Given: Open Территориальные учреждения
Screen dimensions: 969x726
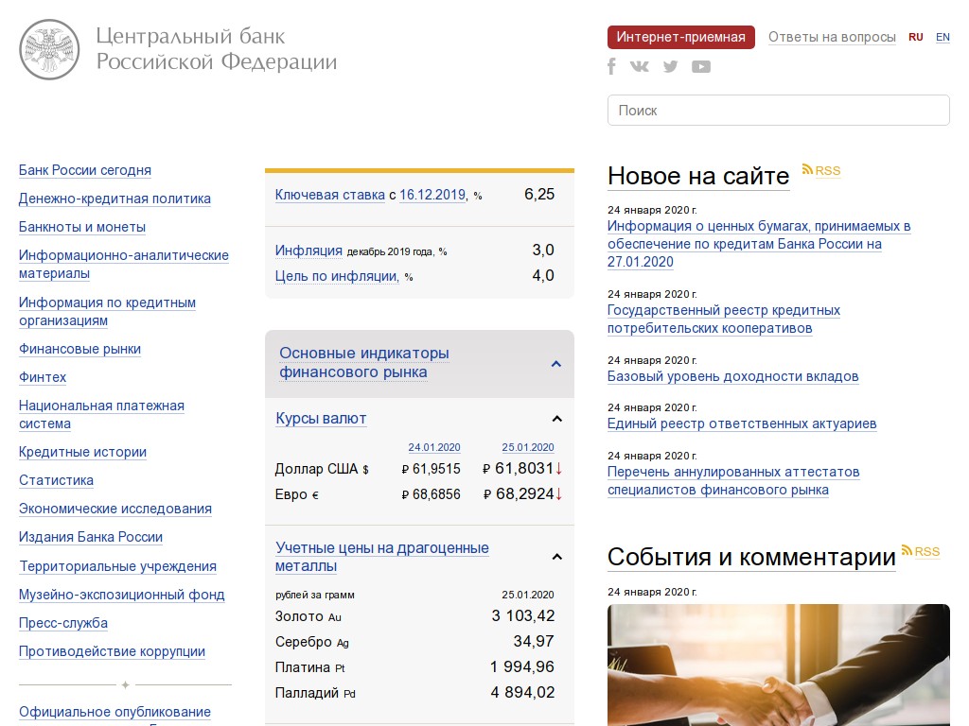Looking at the screenshot, I should (117, 566).
